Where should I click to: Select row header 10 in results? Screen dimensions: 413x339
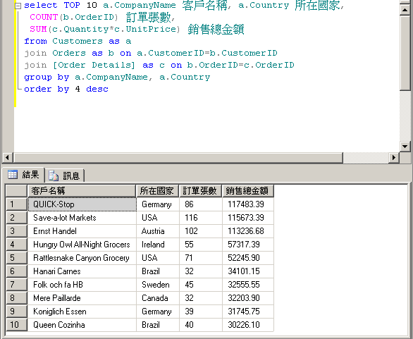click(16, 325)
